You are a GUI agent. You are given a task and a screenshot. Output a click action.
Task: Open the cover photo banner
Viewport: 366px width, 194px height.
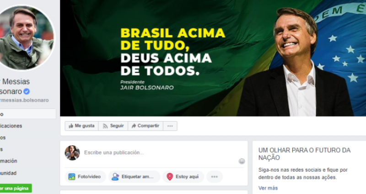click(213, 58)
